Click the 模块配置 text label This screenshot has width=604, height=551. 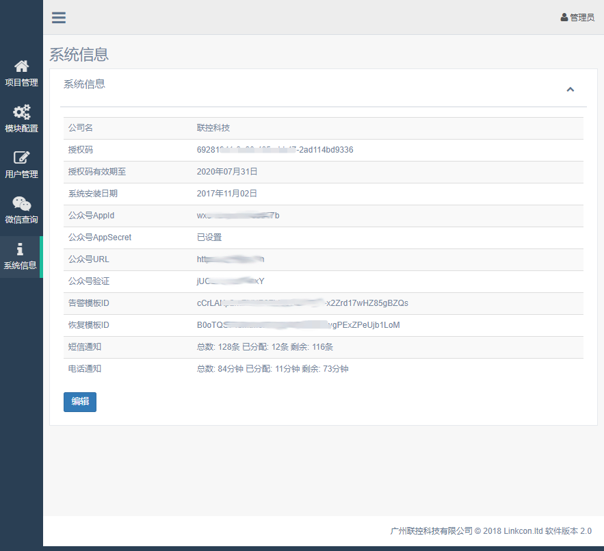(x=21, y=129)
